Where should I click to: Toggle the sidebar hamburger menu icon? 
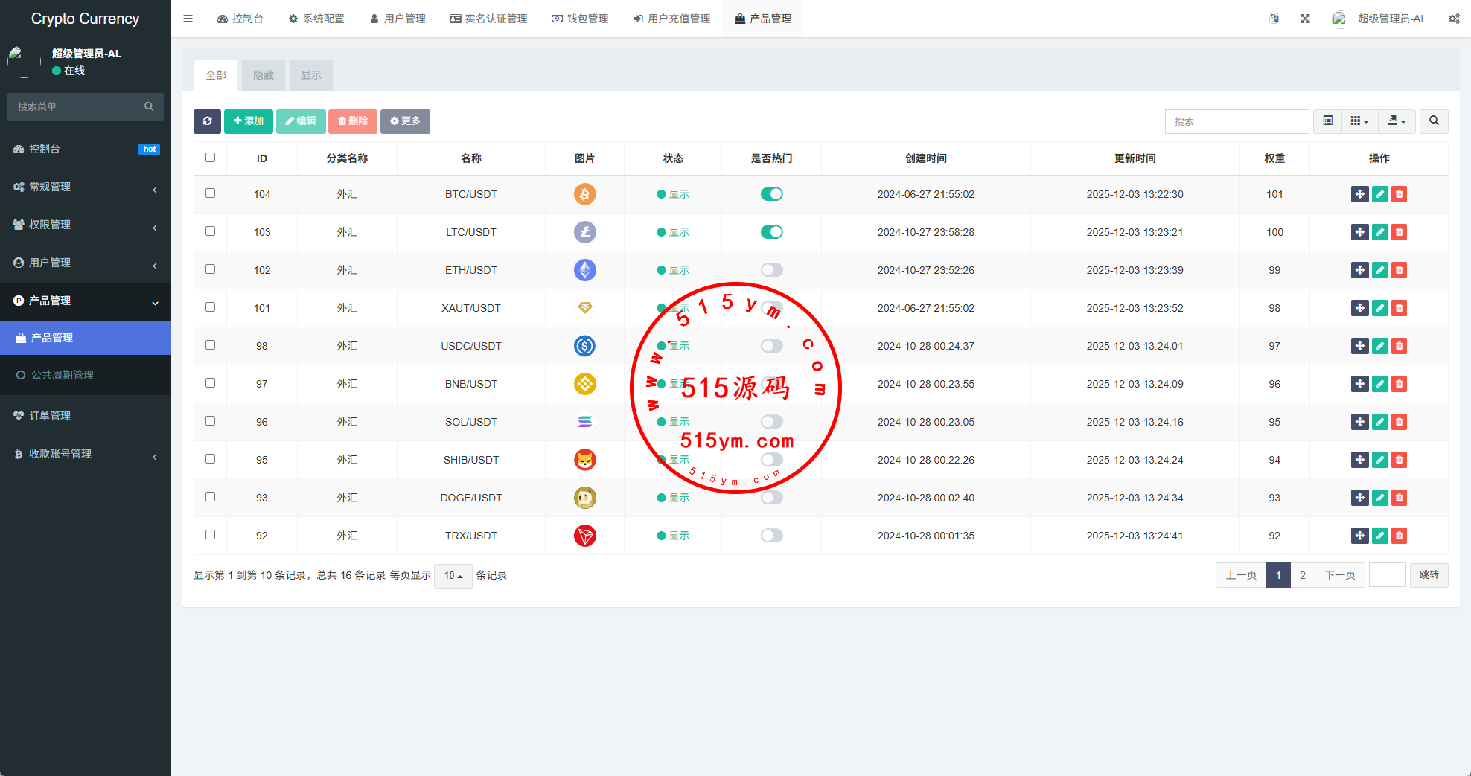(x=188, y=19)
